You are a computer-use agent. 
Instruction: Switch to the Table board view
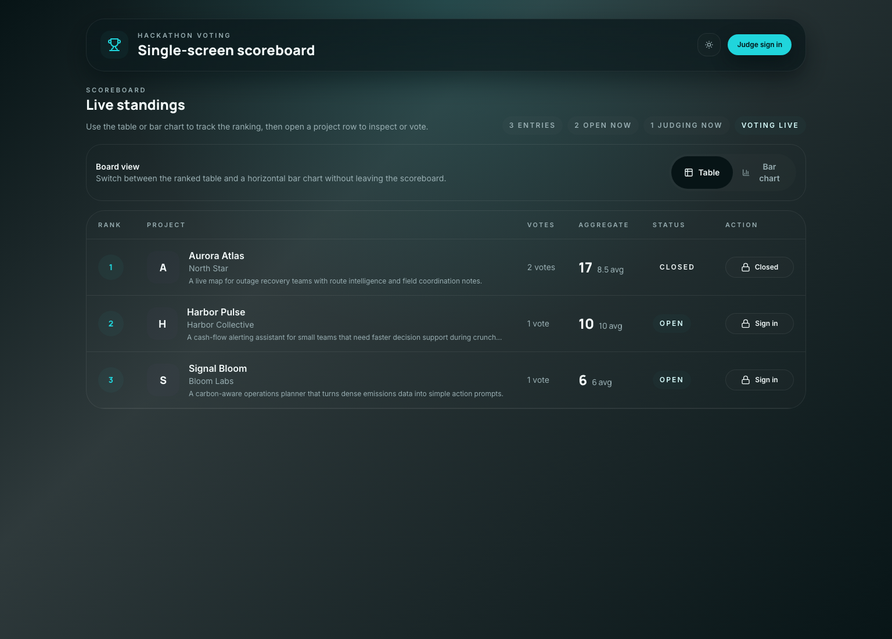(x=702, y=173)
